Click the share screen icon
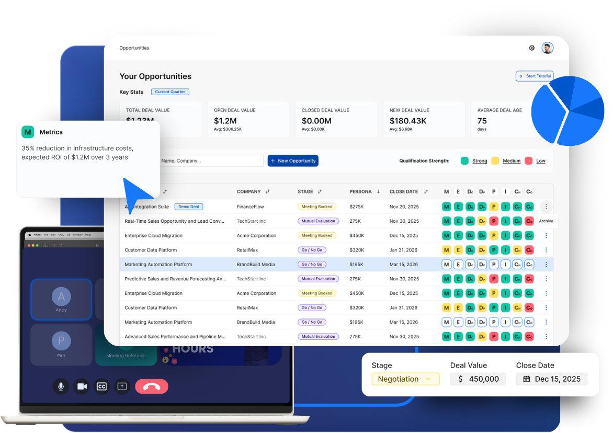 click(x=122, y=386)
